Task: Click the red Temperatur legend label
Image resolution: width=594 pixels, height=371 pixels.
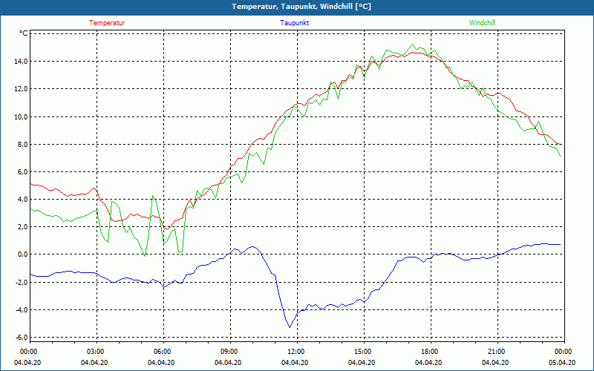Action: (107, 23)
